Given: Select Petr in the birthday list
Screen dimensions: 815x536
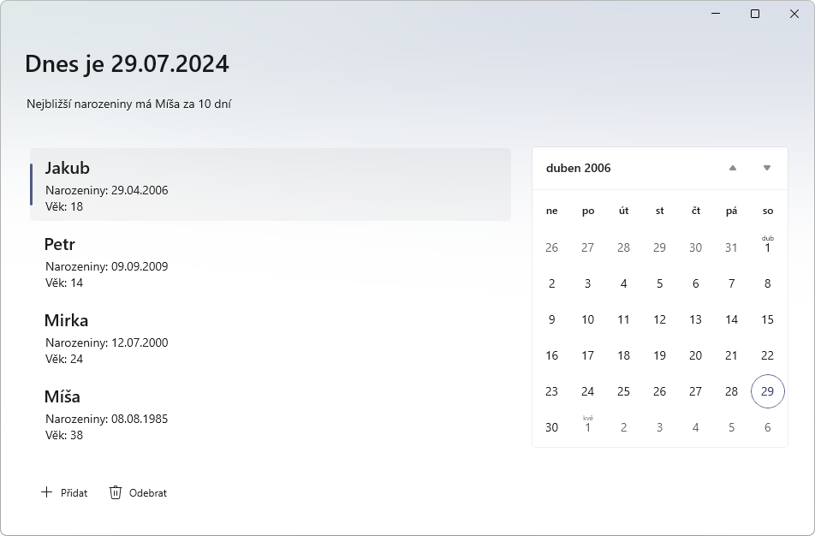Looking at the screenshot, I should (270, 261).
